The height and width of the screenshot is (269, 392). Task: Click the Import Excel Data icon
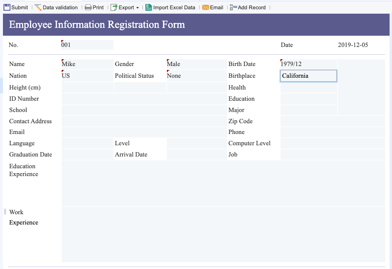[148, 7]
